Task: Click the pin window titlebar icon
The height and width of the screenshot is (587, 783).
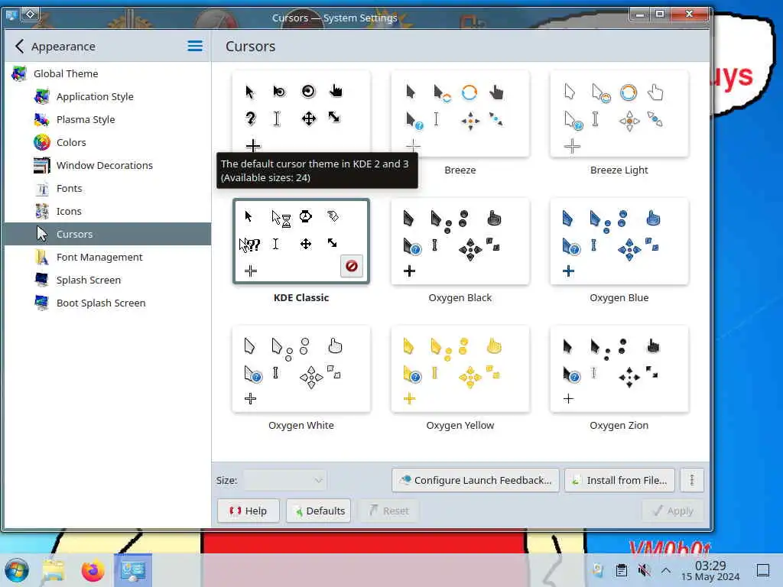Action: 30,14
